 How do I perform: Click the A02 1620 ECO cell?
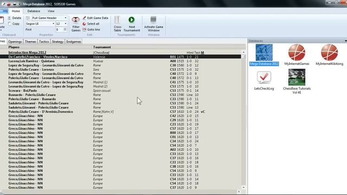pyautogui.click(x=177, y=149)
